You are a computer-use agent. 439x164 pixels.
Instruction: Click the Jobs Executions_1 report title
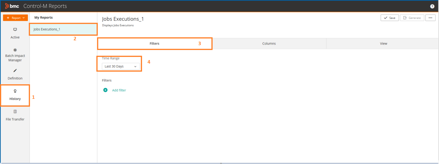(123, 19)
